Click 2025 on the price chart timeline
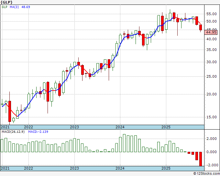The image size is (220, 176). 166,127
